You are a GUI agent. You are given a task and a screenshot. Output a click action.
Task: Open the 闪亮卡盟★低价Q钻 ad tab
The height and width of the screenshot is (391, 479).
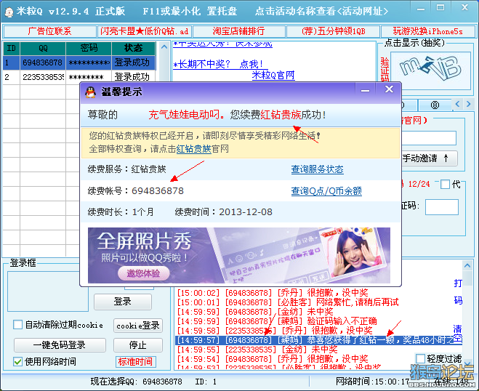click(x=144, y=31)
